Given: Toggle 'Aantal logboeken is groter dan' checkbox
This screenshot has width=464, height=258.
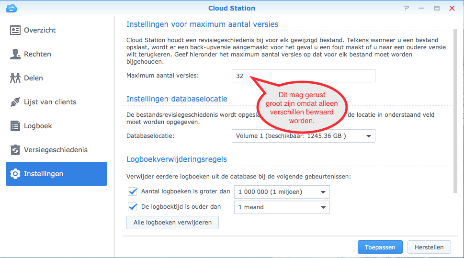Looking at the screenshot, I should (x=133, y=192).
